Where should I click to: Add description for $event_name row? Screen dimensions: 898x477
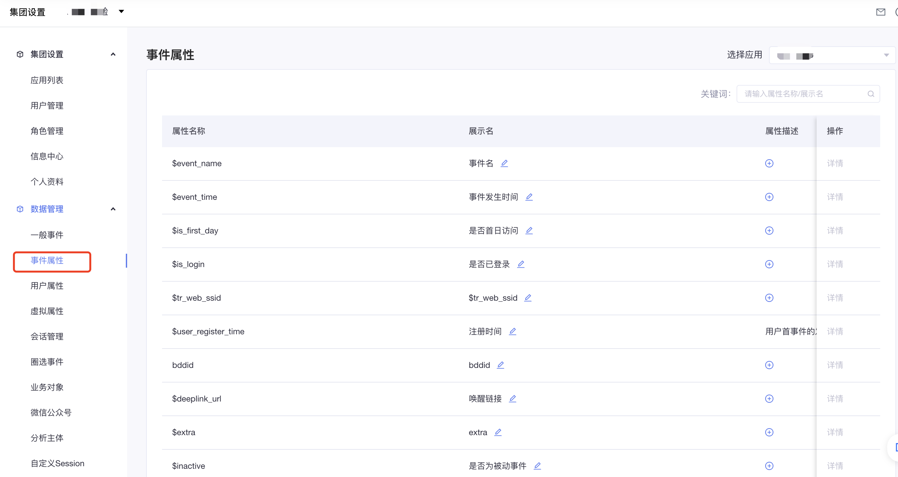tap(769, 163)
